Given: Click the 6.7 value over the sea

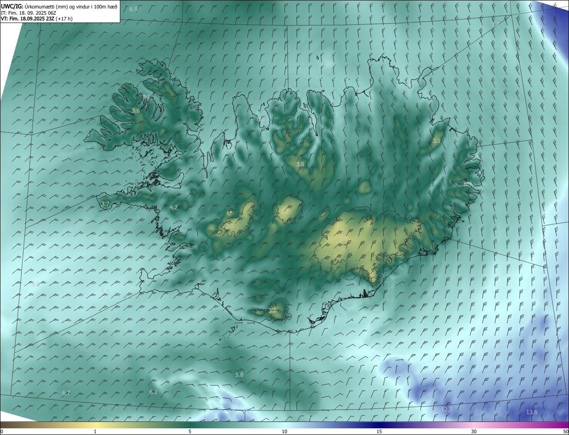Looking at the screenshot, I should click(66, 393).
